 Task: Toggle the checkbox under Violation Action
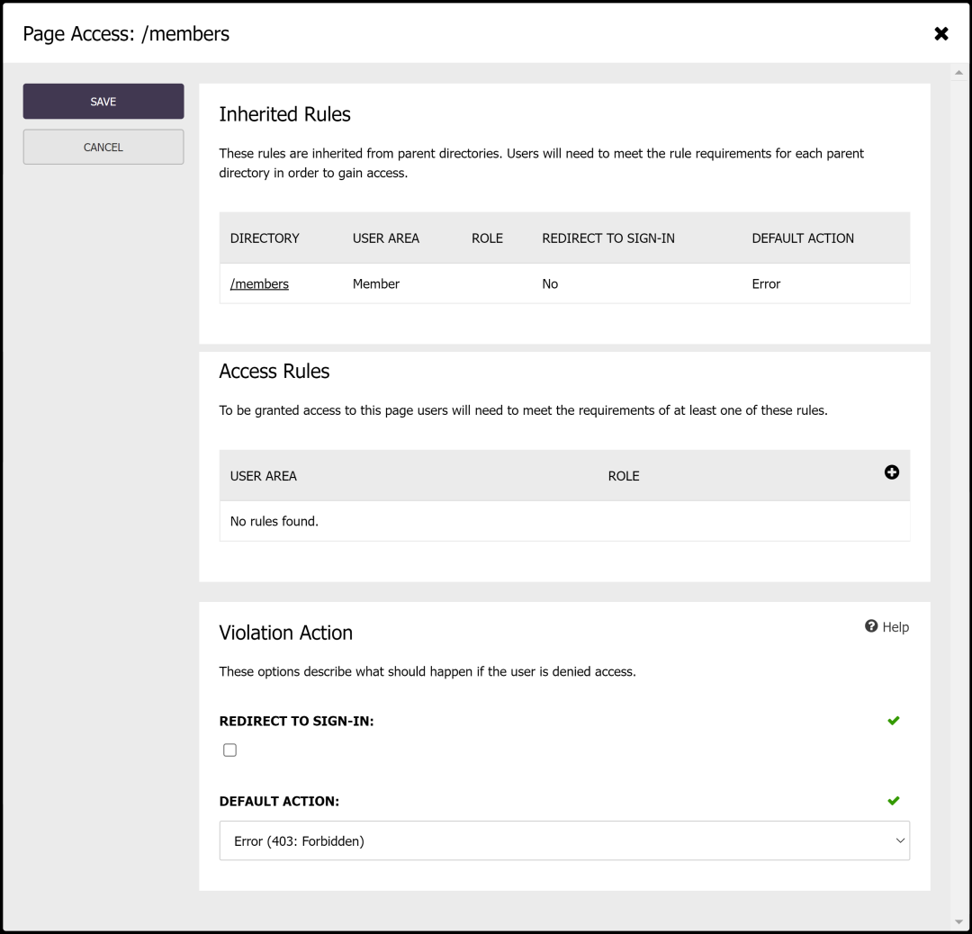click(x=229, y=749)
